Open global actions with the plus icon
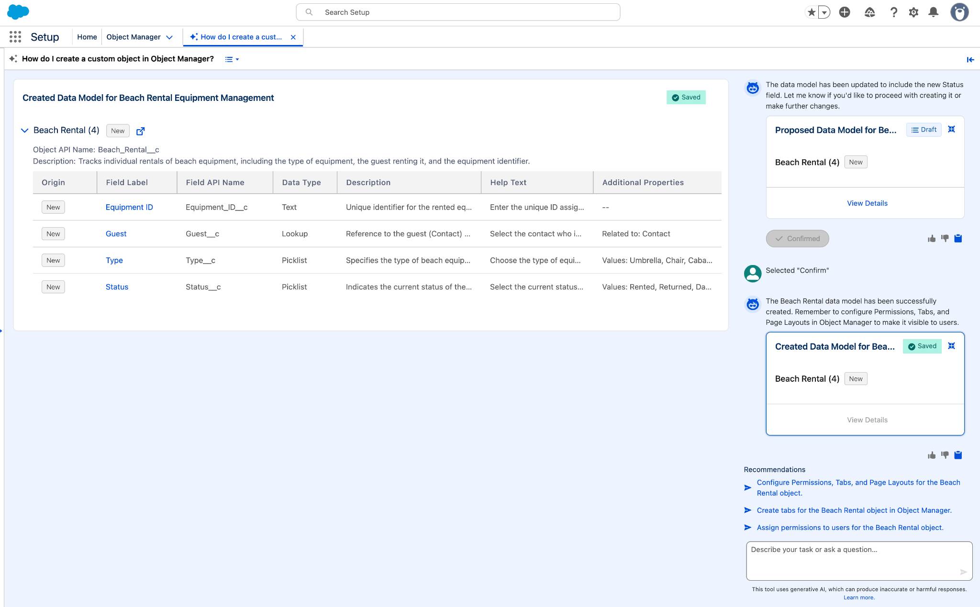Image resolution: width=980 pixels, height=607 pixels. 844,12
